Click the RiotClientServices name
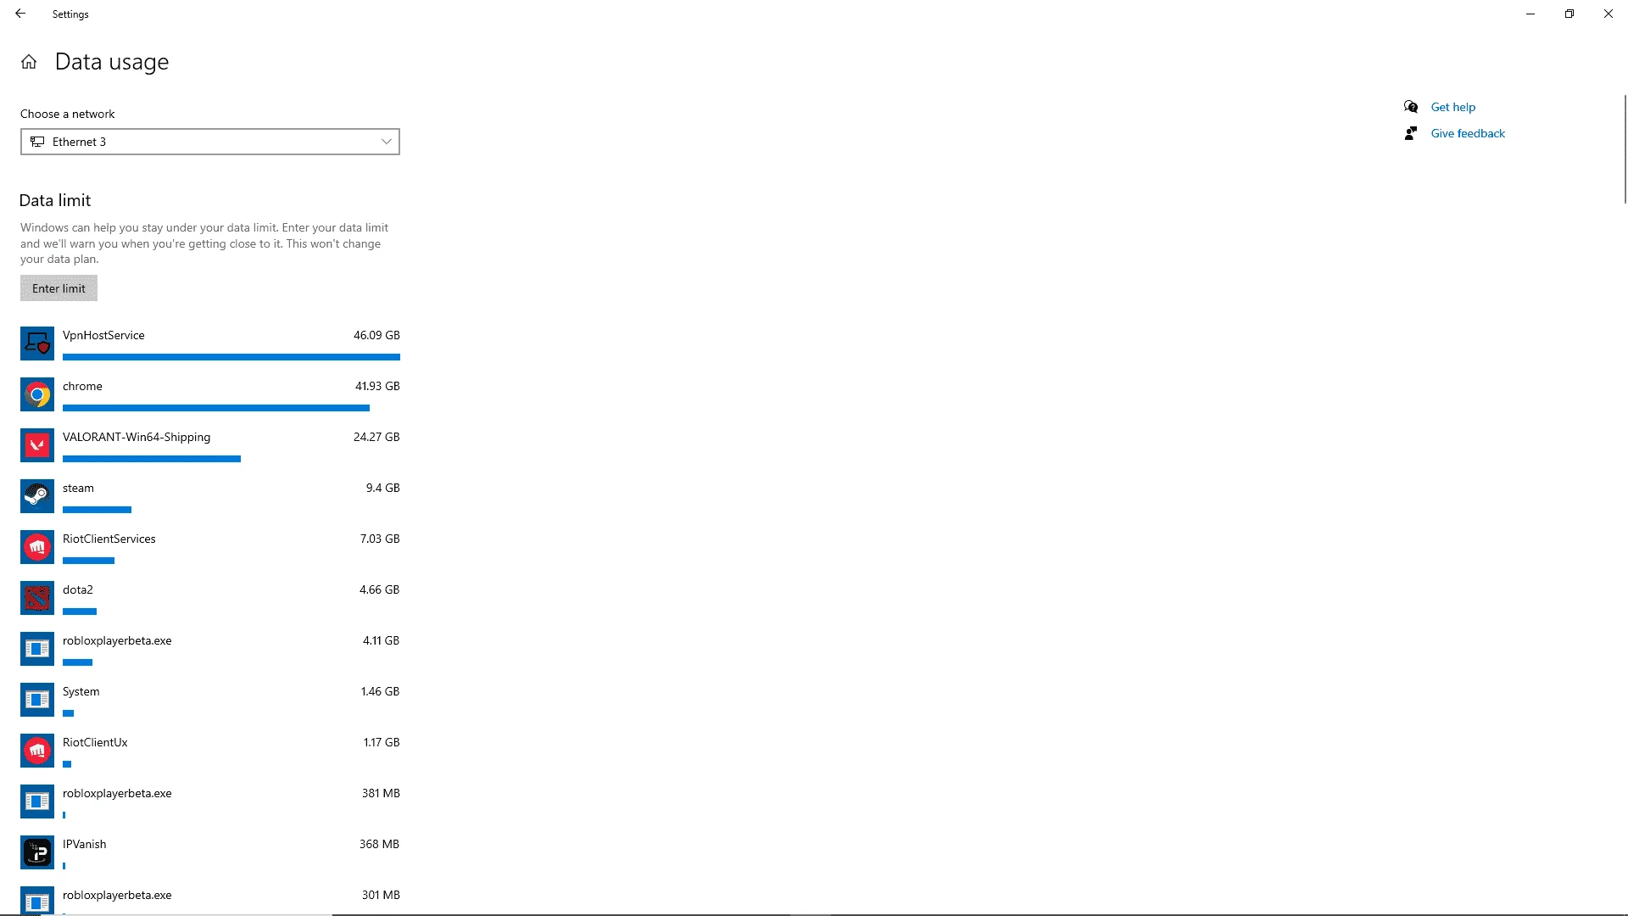This screenshot has width=1628, height=916. click(109, 539)
